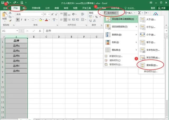Click the fx insert function icon
Image resolution: width=169 pixels, height=120 pixels.
point(40,31)
